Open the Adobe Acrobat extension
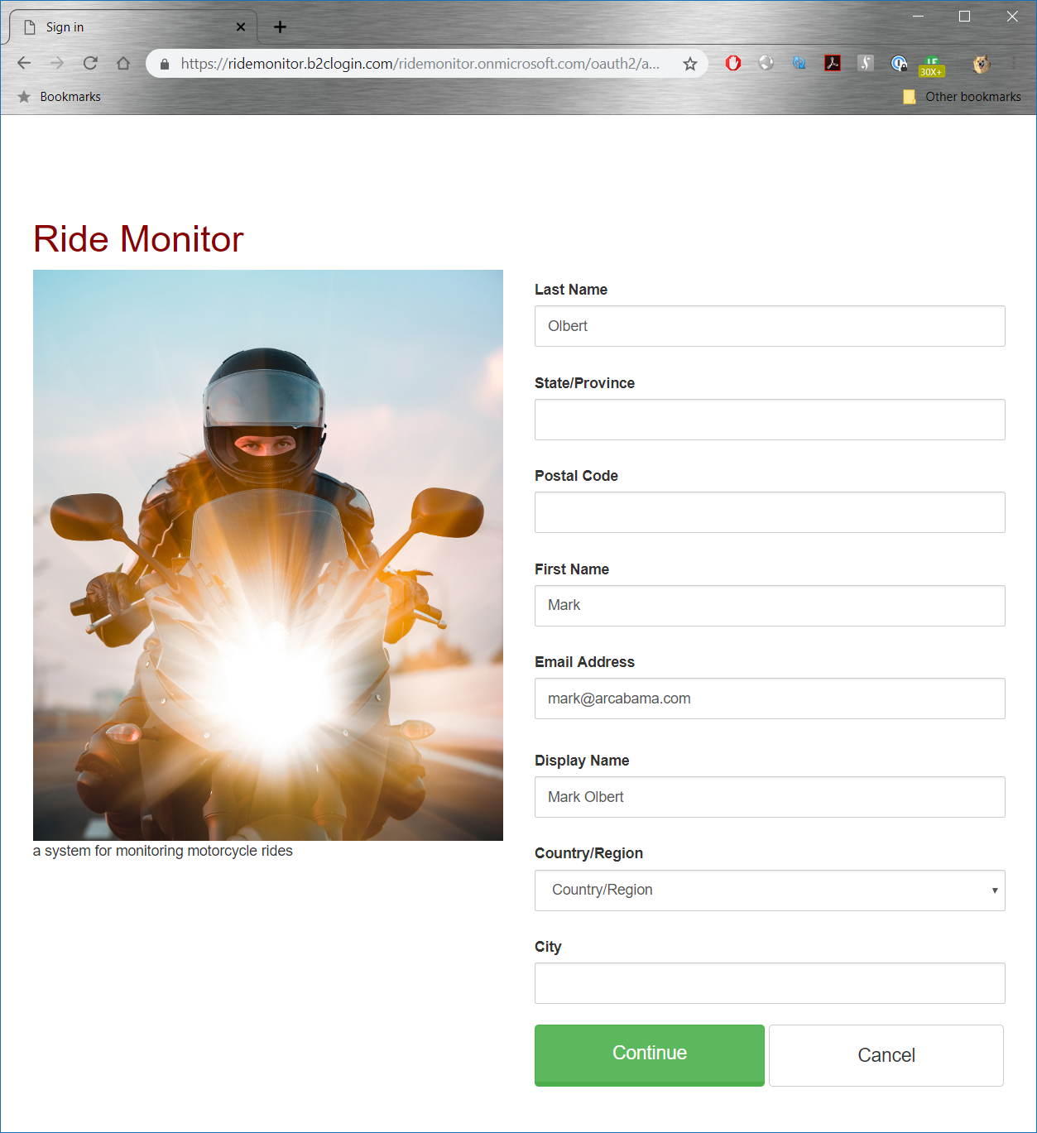The width and height of the screenshot is (1037, 1133). pos(833,63)
